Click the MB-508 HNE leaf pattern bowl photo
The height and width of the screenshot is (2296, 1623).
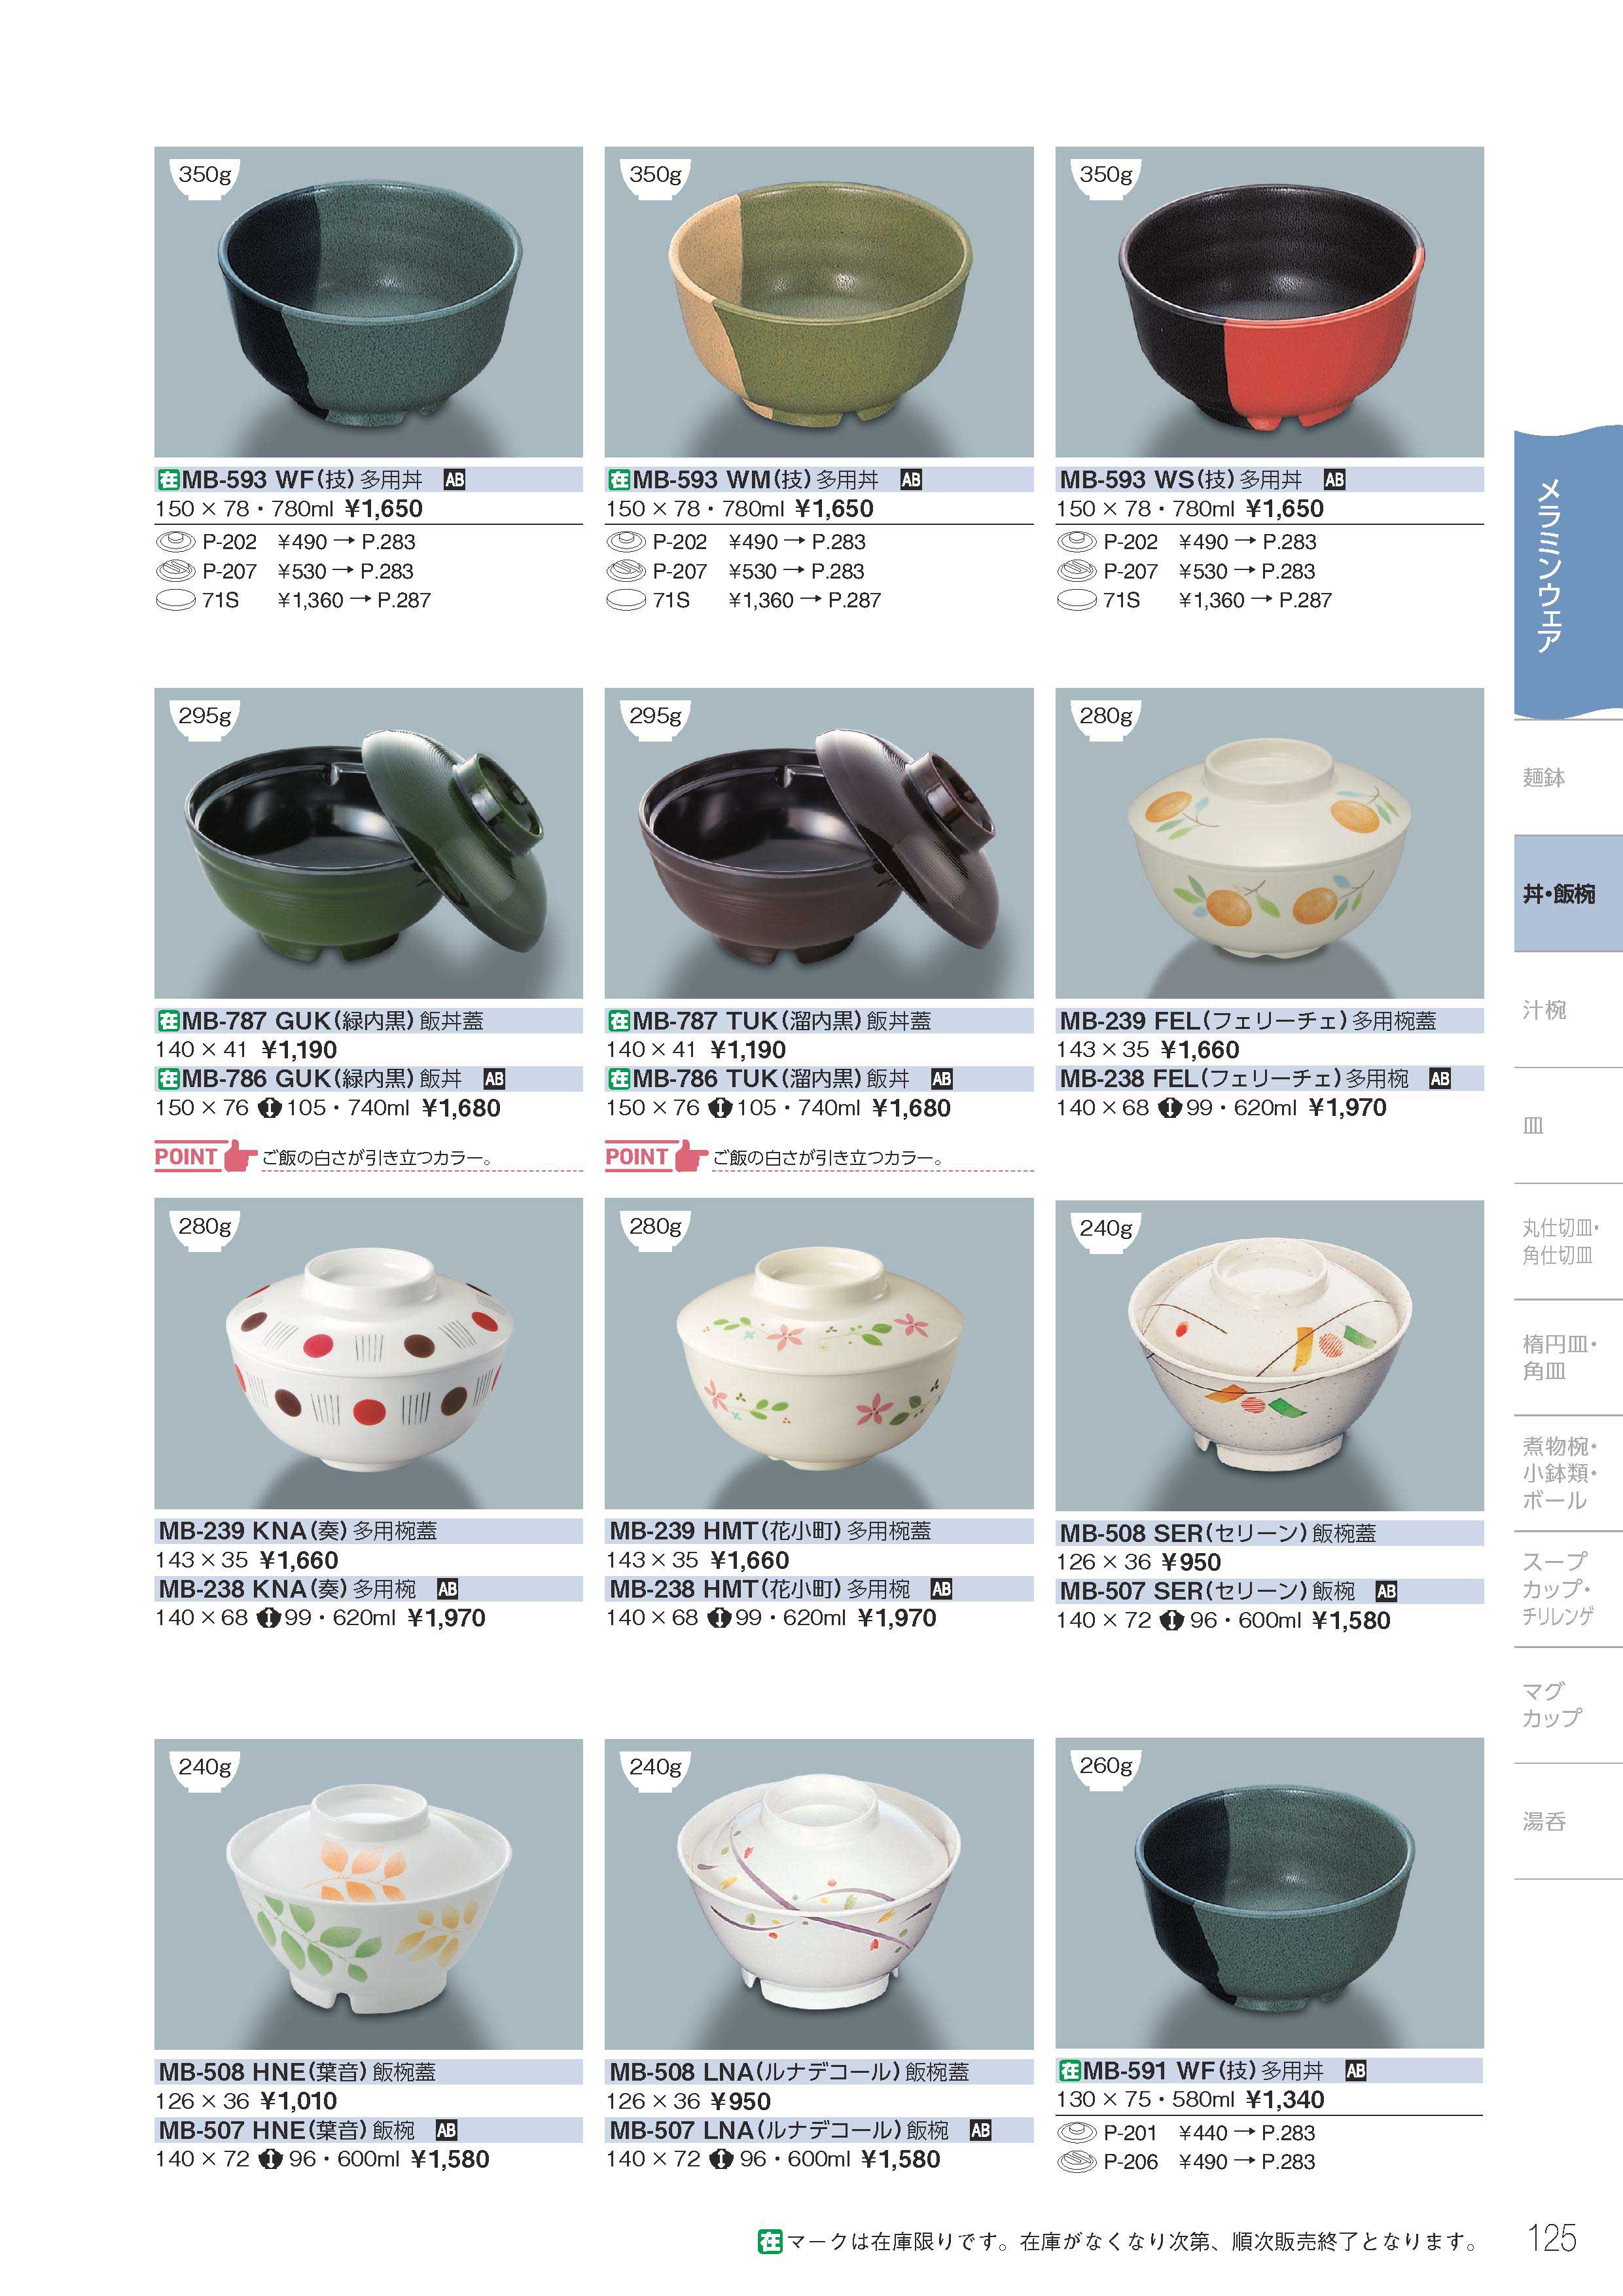369,1893
